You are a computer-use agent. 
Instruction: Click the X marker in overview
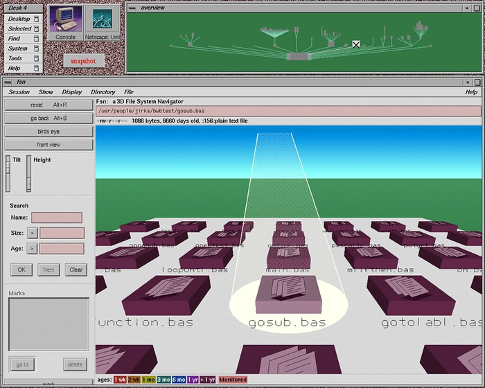(x=356, y=44)
